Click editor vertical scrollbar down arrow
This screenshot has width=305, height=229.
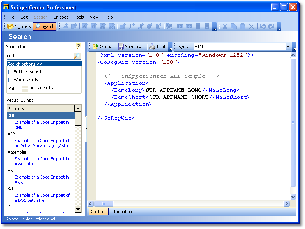(293, 197)
